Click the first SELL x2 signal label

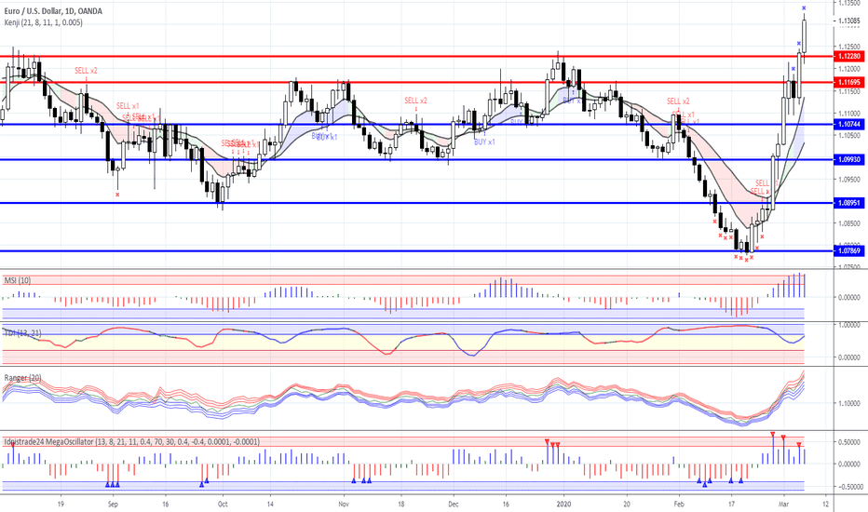click(x=86, y=71)
